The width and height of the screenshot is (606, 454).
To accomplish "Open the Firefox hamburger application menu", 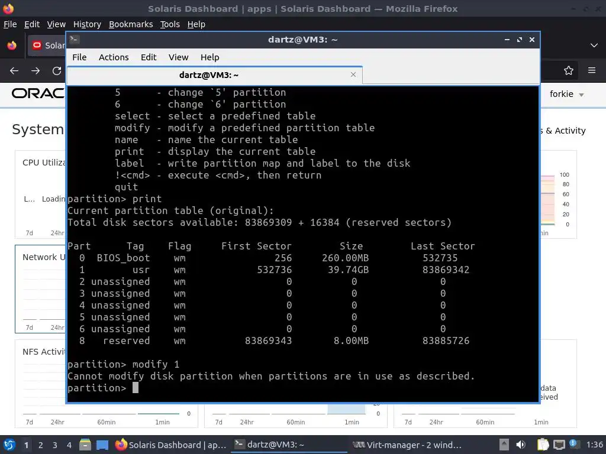I will 592,70.
